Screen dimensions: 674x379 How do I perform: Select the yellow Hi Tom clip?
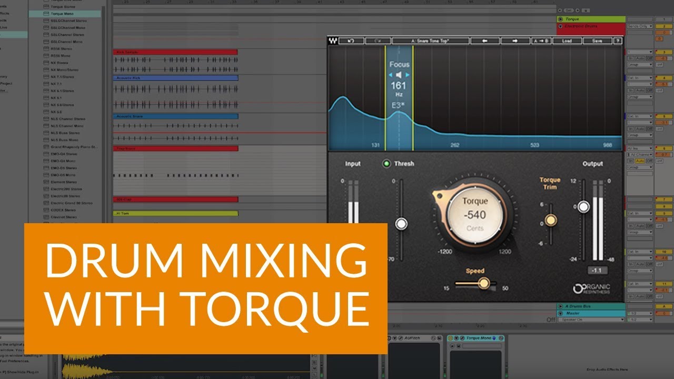pos(175,214)
